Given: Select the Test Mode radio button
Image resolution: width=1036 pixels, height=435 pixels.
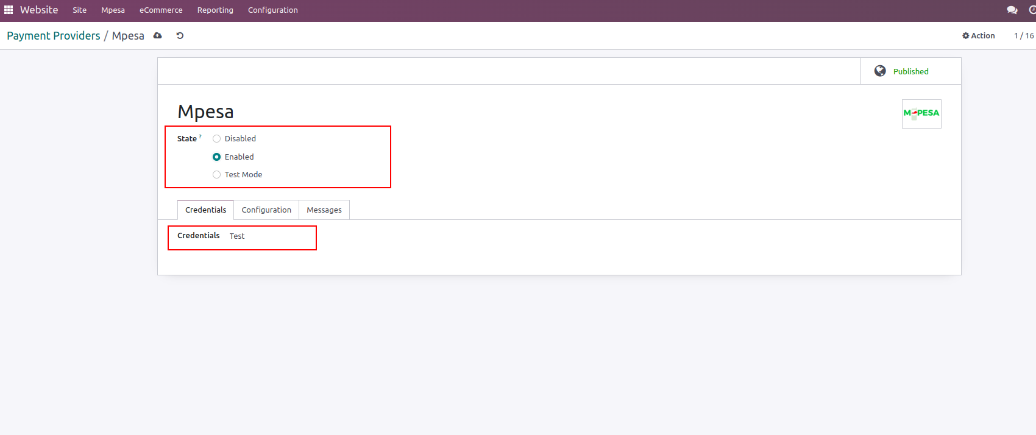Looking at the screenshot, I should tap(216, 175).
